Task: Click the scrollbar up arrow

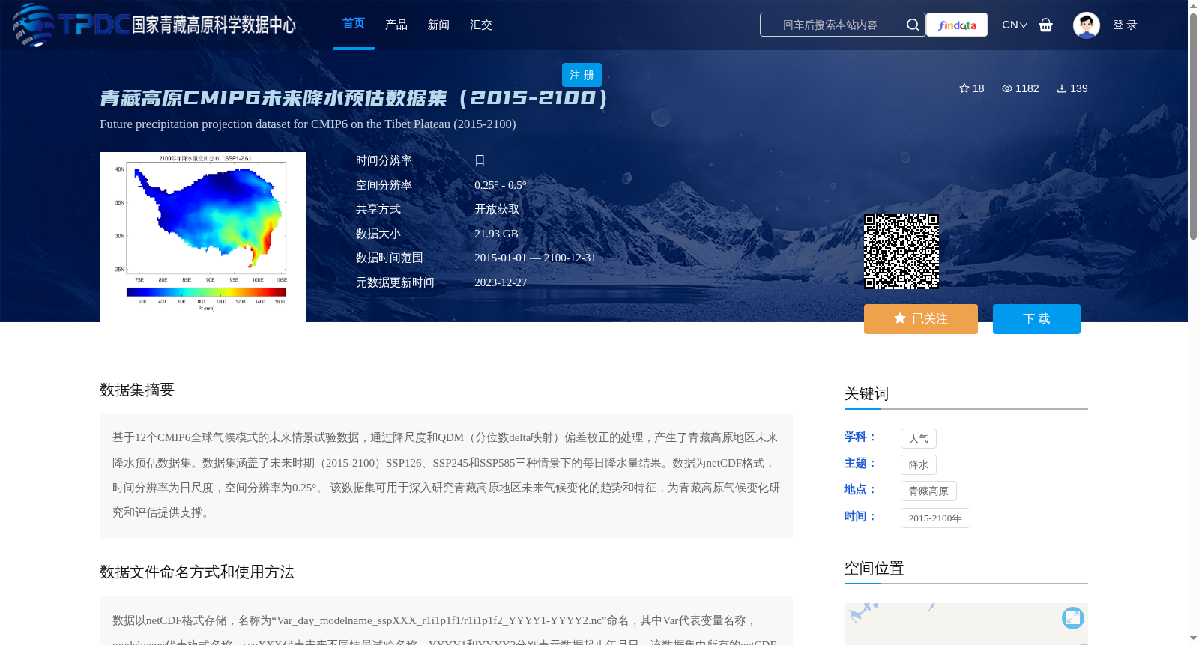Action: pyautogui.click(x=1193, y=5)
